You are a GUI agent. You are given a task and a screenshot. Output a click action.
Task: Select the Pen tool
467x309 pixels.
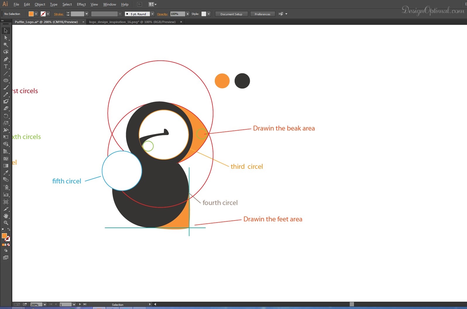click(6, 59)
